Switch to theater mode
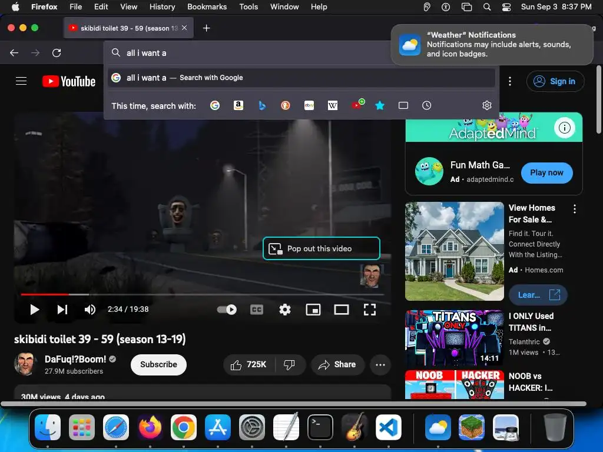The image size is (603, 452). click(341, 310)
